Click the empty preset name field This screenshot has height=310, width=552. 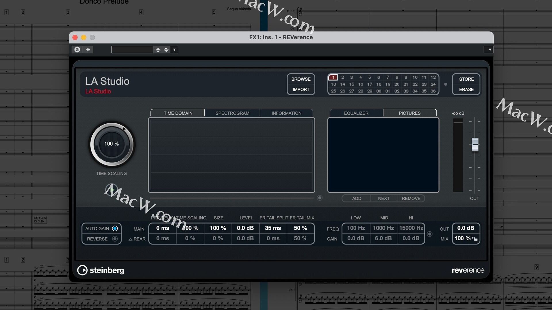[x=132, y=50]
